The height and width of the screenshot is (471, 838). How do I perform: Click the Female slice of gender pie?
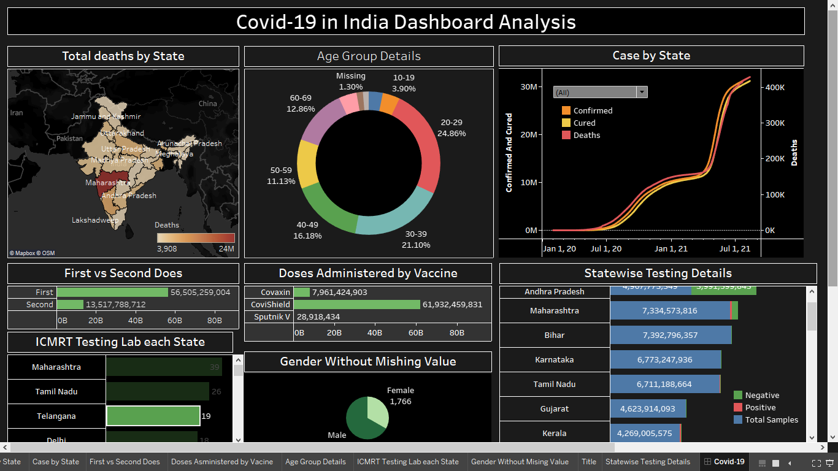379,411
